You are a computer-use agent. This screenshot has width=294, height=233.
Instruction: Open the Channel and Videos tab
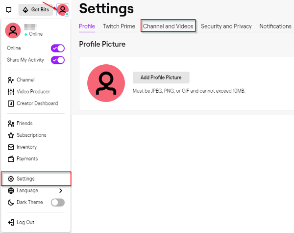[168, 26]
